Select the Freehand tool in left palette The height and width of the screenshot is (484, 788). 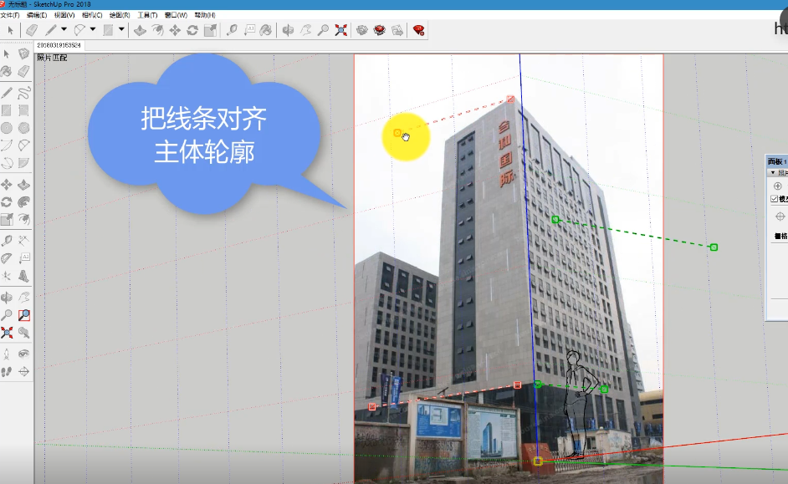(23, 93)
